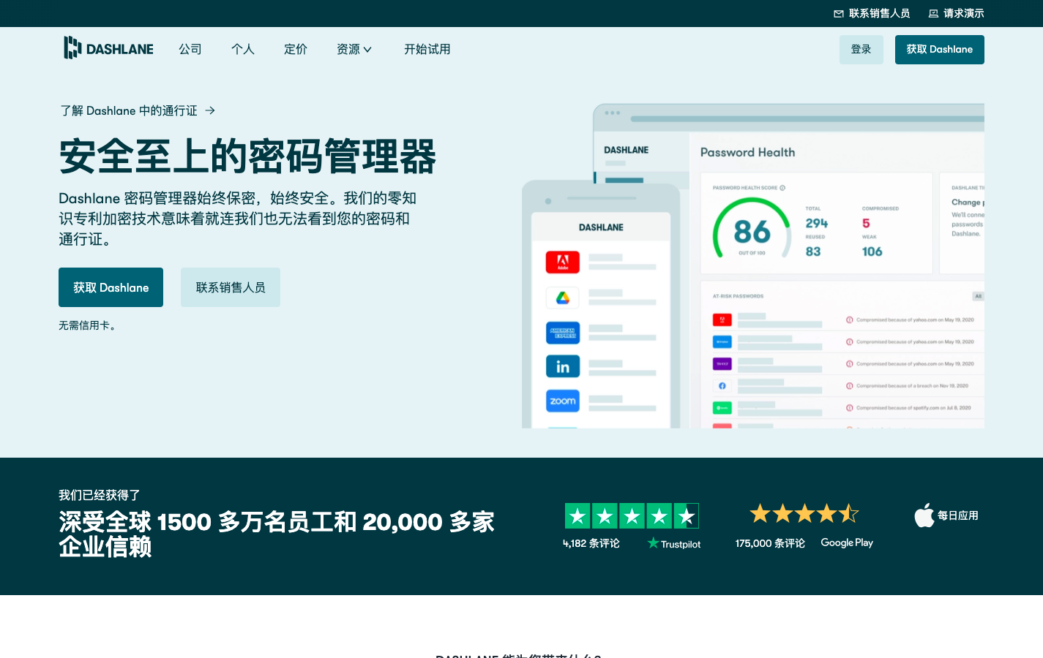The width and height of the screenshot is (1043, 658).
Task: Click the 联系销售人员 button below the headline
Action: point(230,287)
